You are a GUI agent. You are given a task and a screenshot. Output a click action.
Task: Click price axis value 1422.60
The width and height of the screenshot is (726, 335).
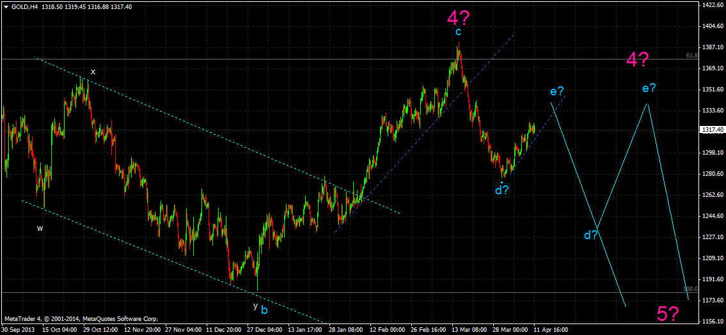click(x=712, y=4)
